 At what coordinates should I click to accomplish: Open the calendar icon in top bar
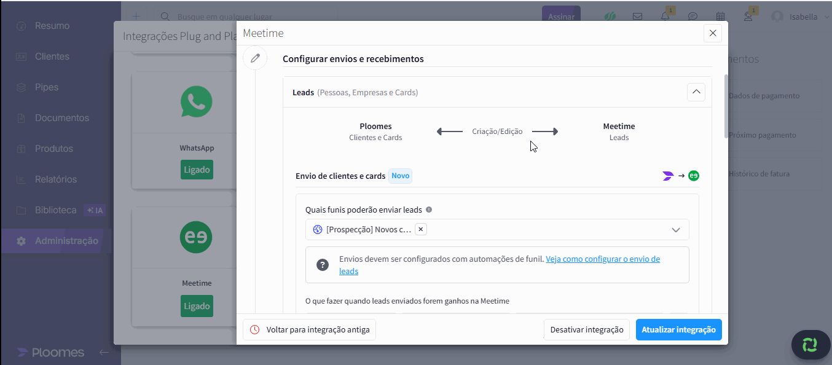coord(720,17)
